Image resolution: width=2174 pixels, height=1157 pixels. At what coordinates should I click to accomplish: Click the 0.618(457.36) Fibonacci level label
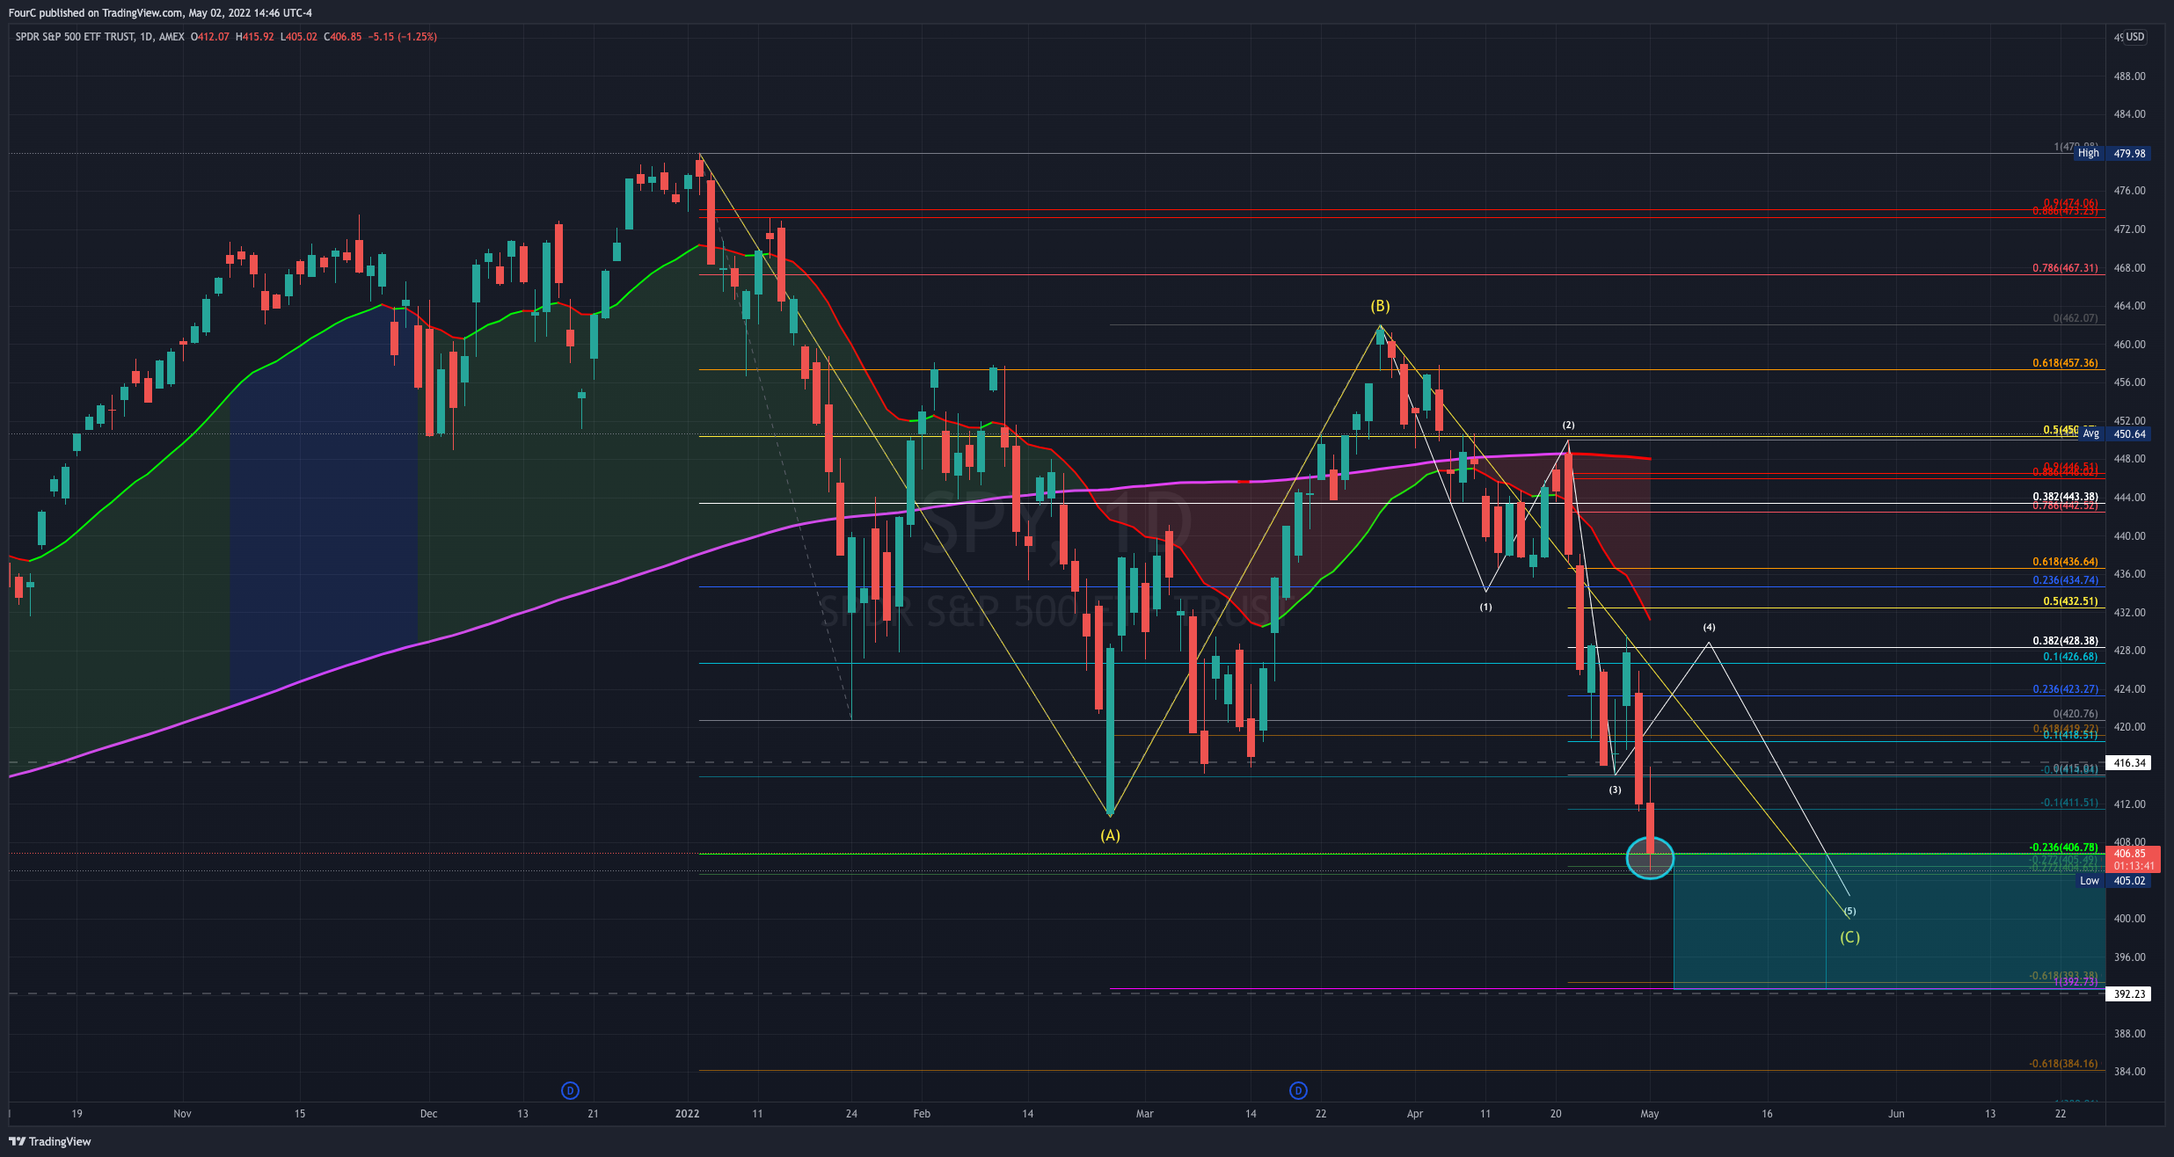coord(2065,363)
